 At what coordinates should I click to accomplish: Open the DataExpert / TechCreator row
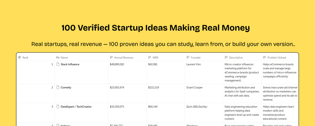76,107
